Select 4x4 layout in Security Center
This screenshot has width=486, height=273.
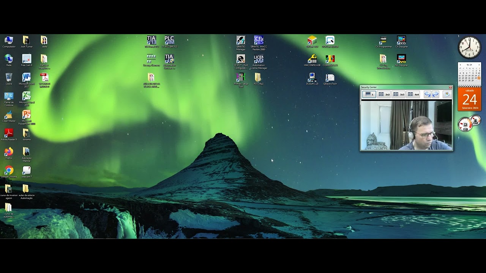413,94
